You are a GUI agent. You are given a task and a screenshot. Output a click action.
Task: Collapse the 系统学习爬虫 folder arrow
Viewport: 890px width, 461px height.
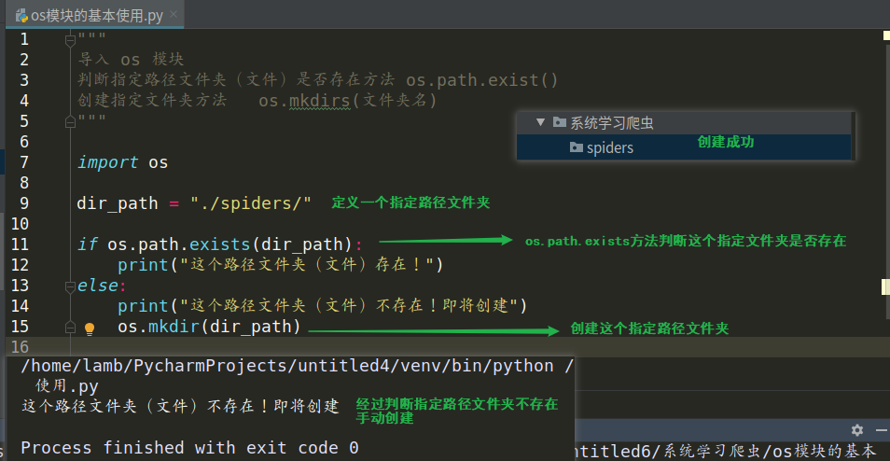pos(540,122)
